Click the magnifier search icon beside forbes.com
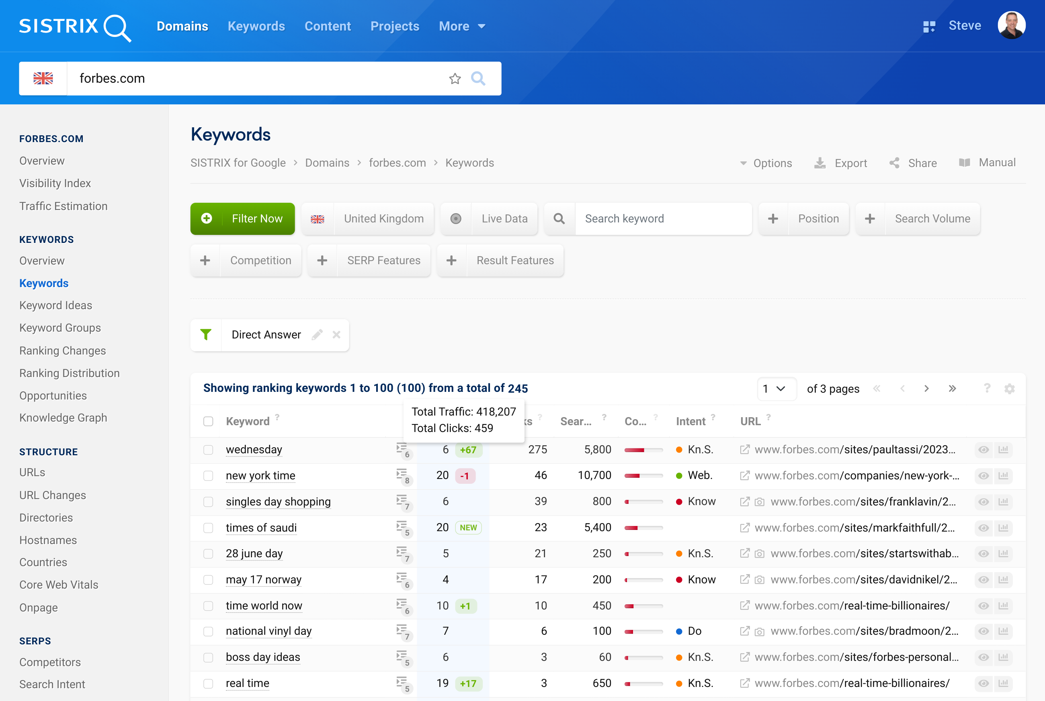 [x=478, y=79]
